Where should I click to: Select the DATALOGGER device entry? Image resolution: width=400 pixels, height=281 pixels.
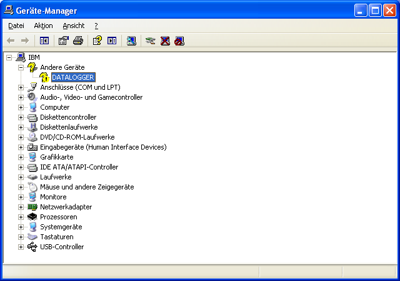pyautogui.click(x=73, y=77)
